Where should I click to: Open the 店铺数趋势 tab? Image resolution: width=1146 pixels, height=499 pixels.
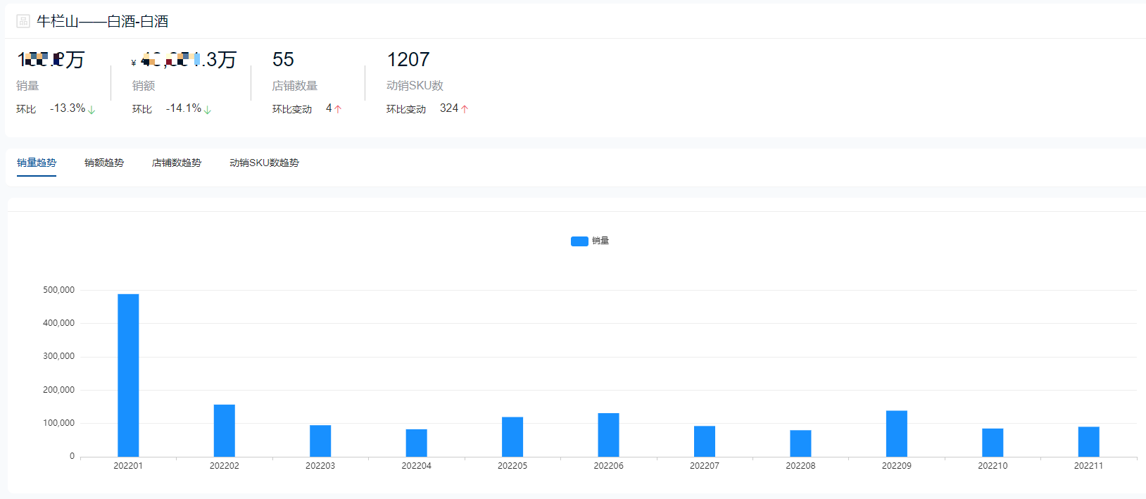click(177, 163)
